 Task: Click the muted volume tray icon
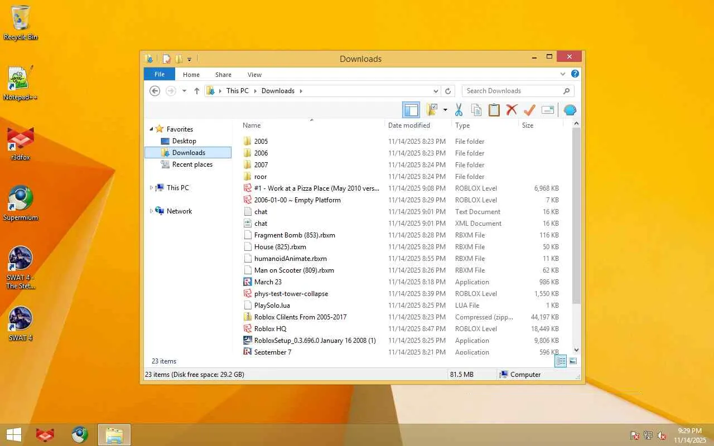662,435
